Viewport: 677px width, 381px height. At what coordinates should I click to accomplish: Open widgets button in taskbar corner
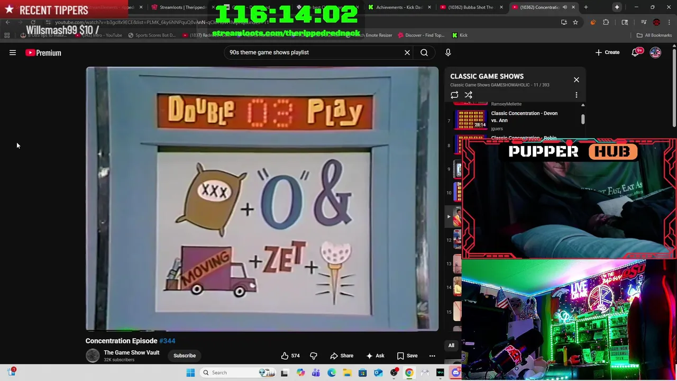[12, 372]
